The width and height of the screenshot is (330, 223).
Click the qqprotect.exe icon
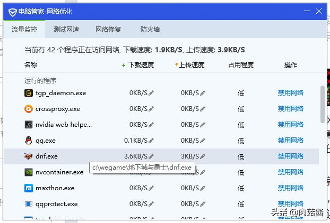(x=29, y=204)
